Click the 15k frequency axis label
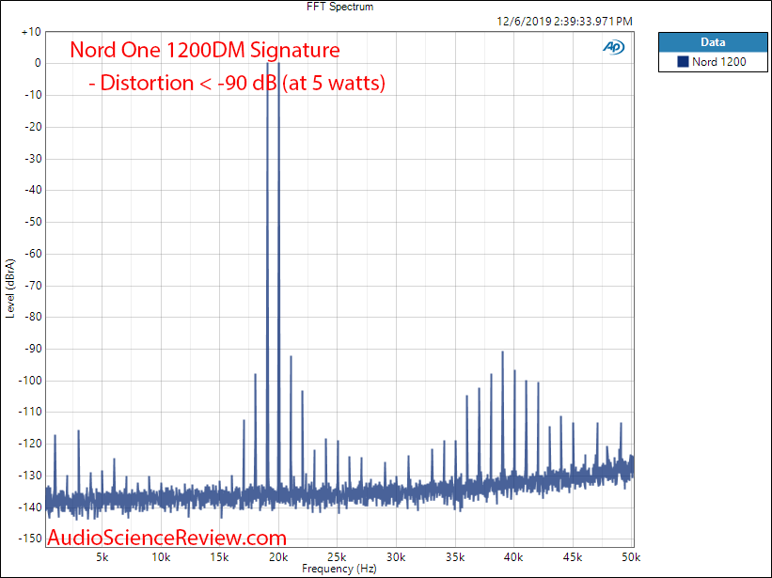 click(220, 557)
